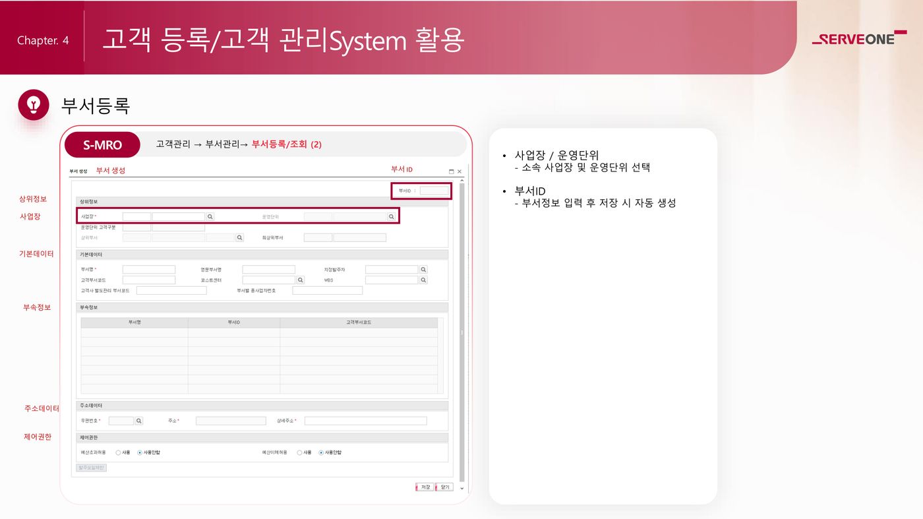This screenshot has height=519, width=923.
Task: Choose 사용안함 radio for 예산이체허용
Action: [x=321, y=453]
